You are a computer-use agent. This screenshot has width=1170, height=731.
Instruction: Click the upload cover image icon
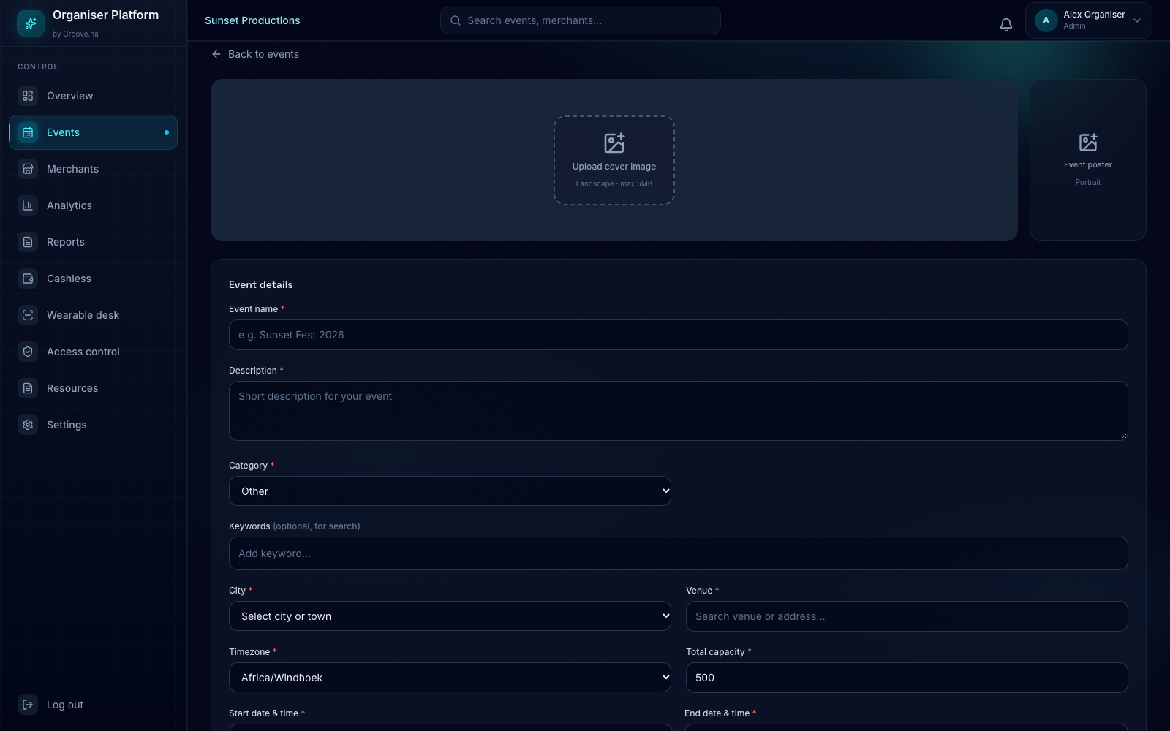tap(614, 143)
